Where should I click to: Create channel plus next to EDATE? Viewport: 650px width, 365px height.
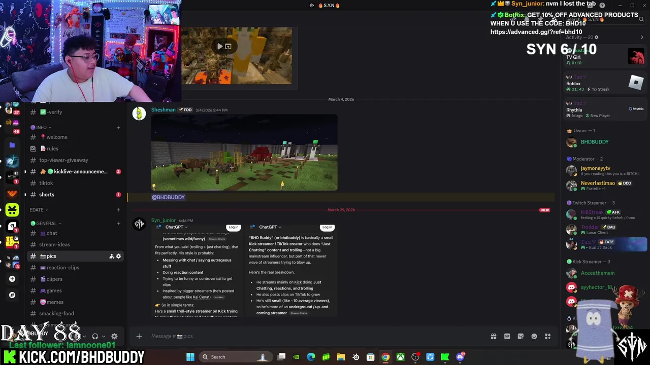(x=118, y=210)
